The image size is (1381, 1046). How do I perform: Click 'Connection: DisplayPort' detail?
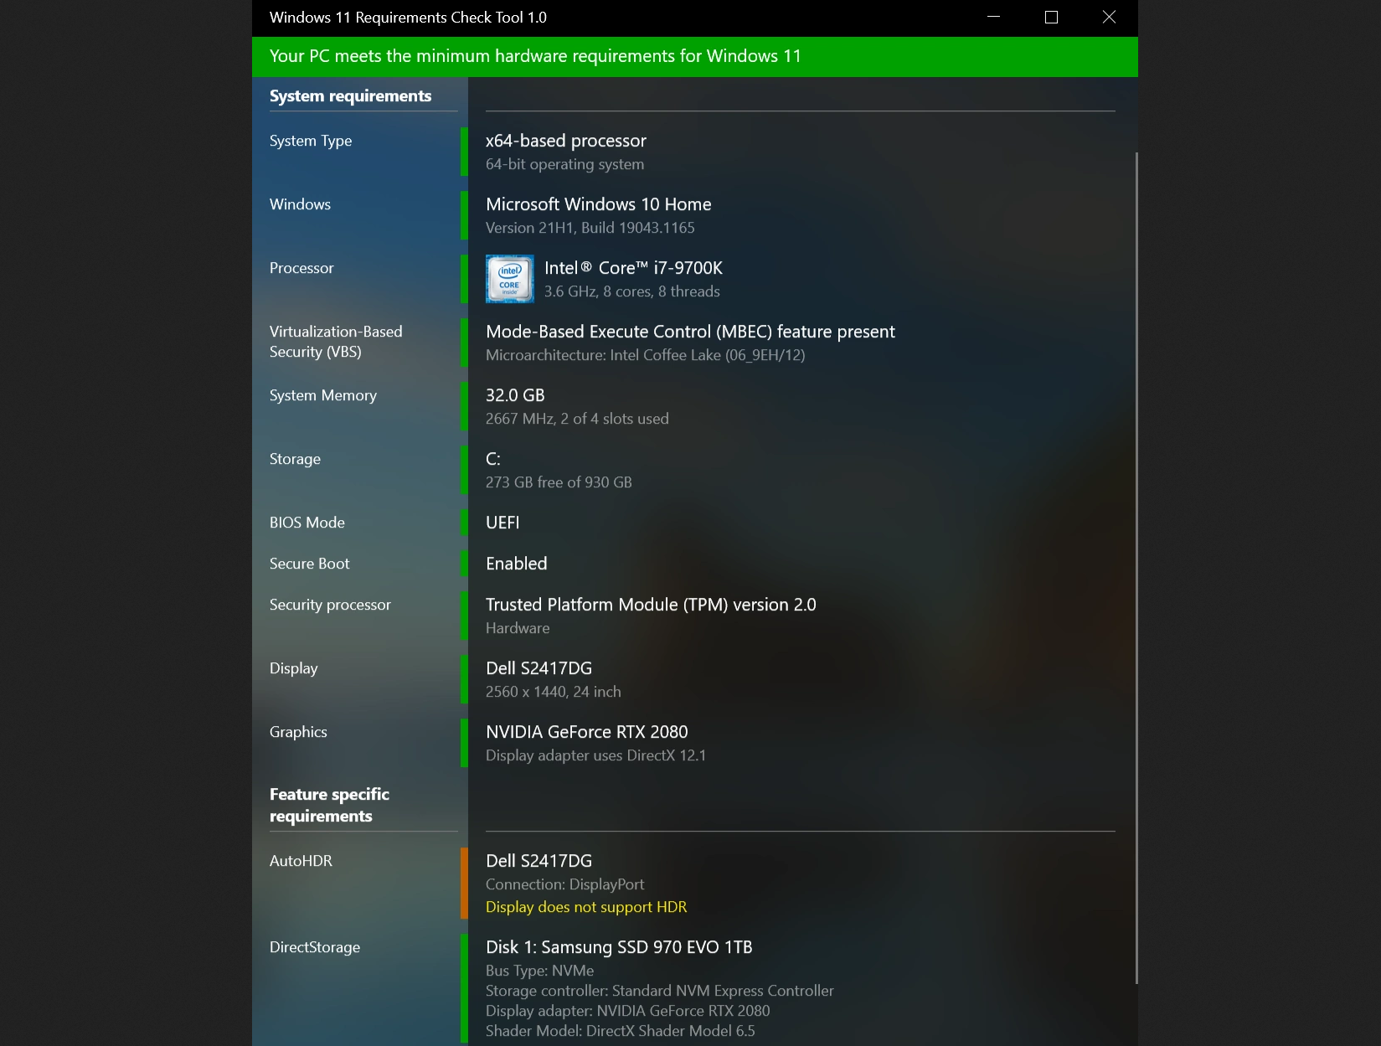pyautogui.click(x=565, y=884)
